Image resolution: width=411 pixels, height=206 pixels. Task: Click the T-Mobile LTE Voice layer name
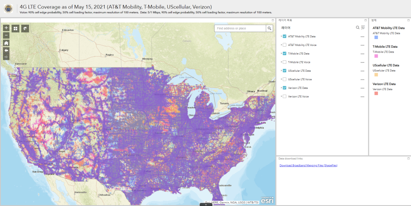click(299, 62)
